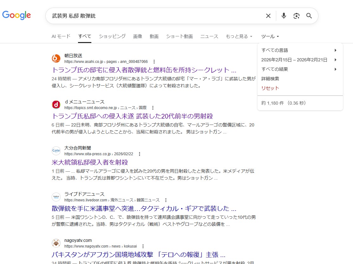Open three-dot menu for 朝日放送 result
353x264 pixels.
click(154, 62)
